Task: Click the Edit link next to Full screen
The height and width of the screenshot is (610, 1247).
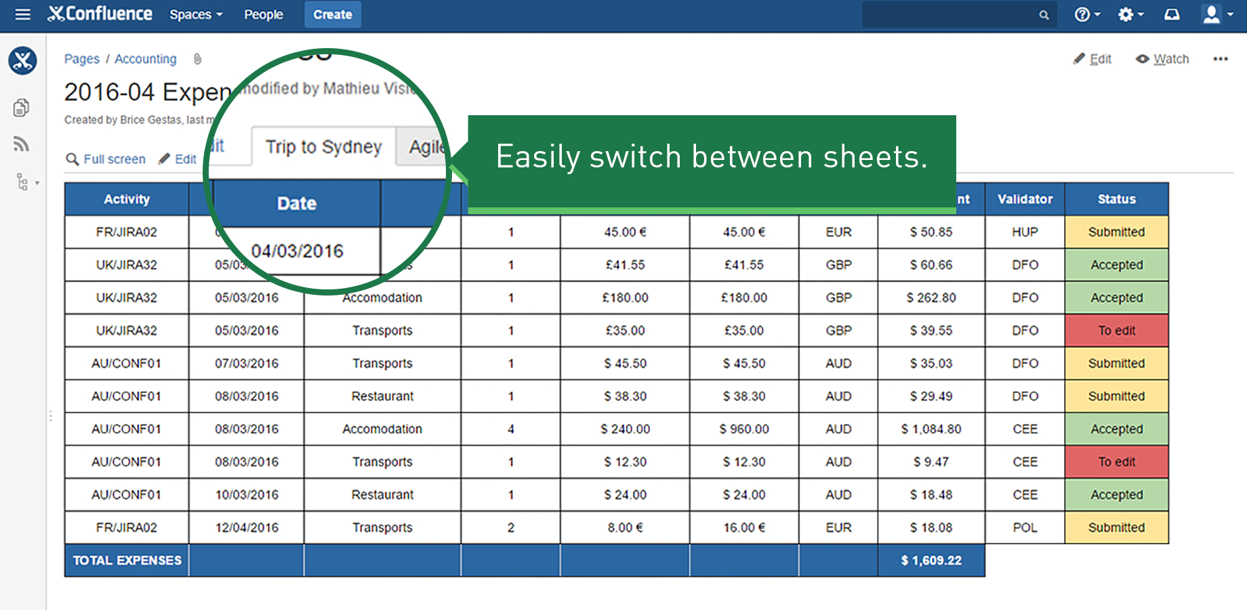Action: pos(178,159)
